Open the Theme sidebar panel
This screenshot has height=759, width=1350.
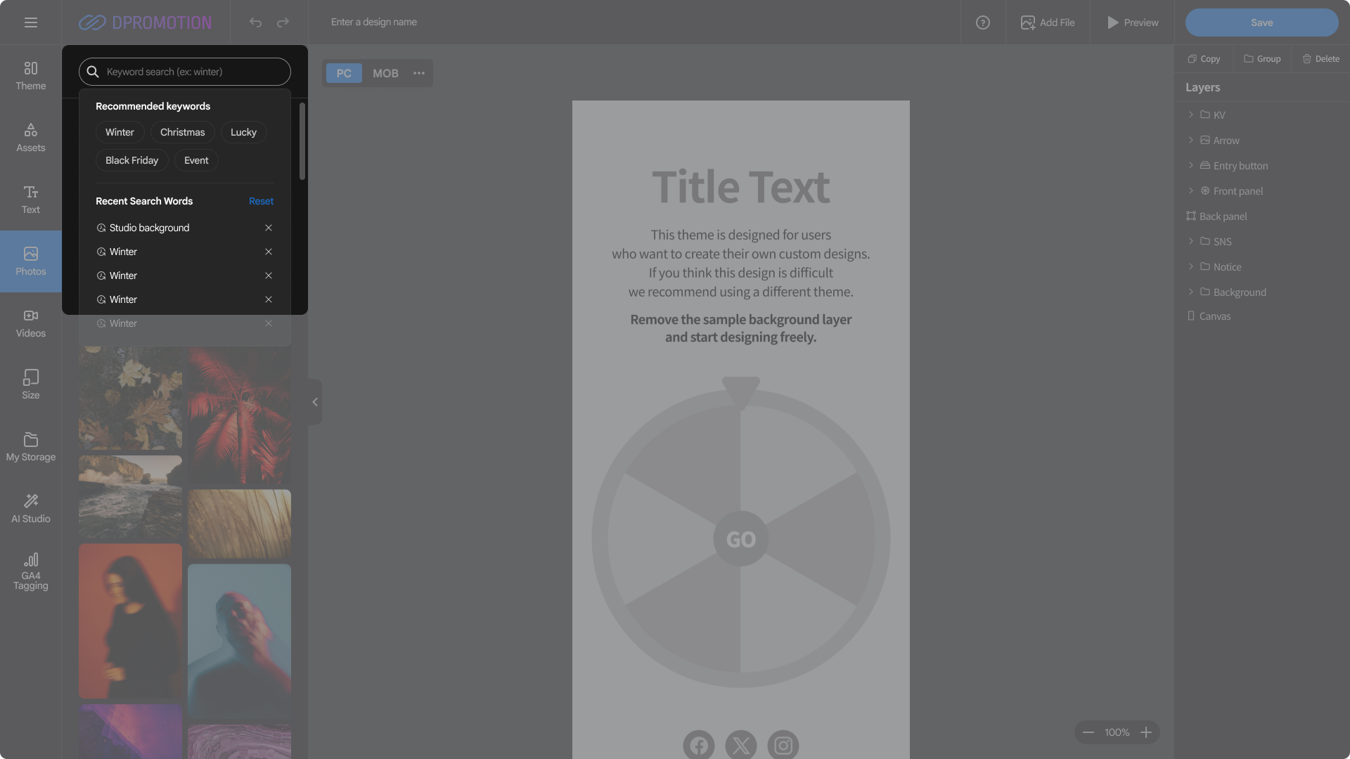click(x=31, y=76)
